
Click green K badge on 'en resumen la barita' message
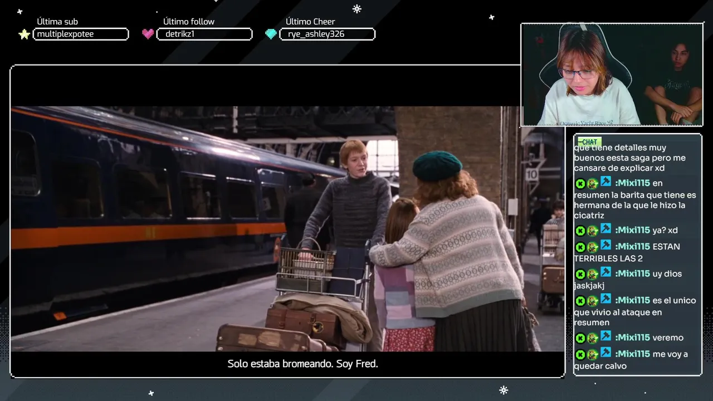click(580, 184)
